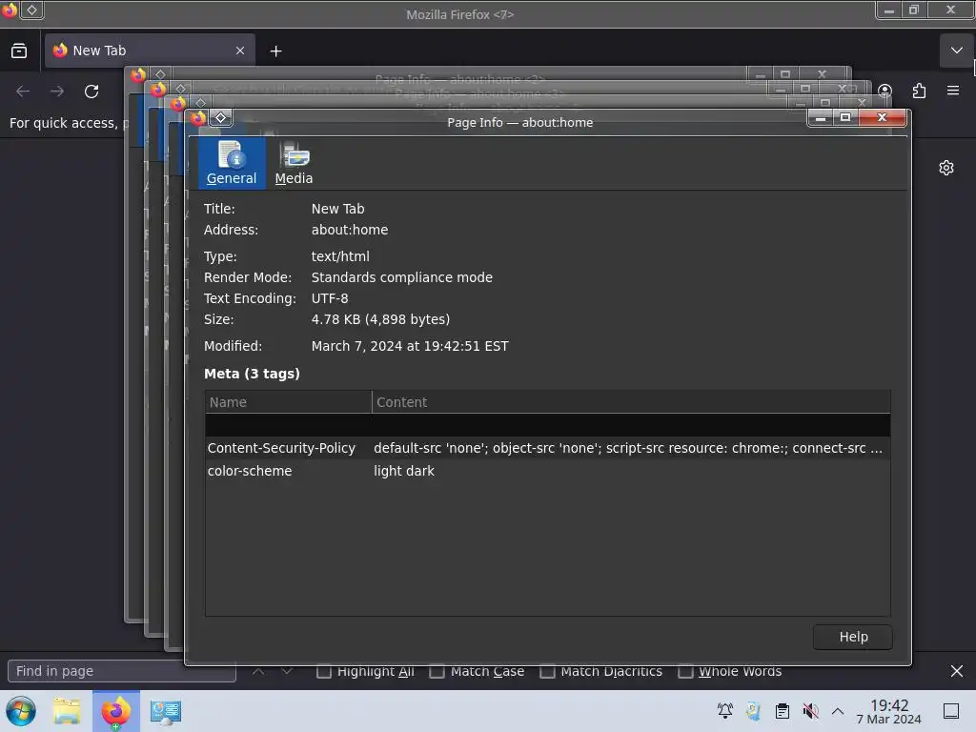This screenshot has width=976, height=732.
Task: Open the system settings taskbar icon
Action: tap(166, 711)
